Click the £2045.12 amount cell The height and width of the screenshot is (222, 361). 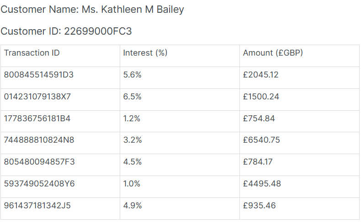261,75
